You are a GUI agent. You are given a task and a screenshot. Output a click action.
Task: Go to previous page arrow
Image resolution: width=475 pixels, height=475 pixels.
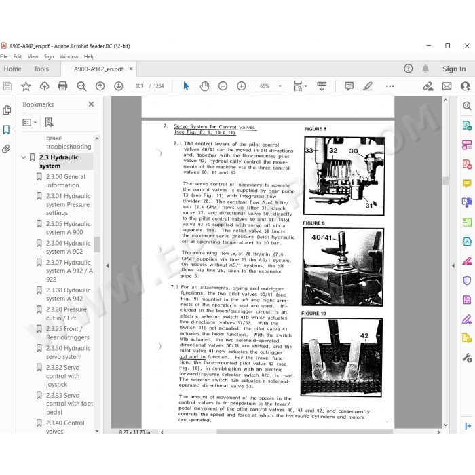click(100, 86)
